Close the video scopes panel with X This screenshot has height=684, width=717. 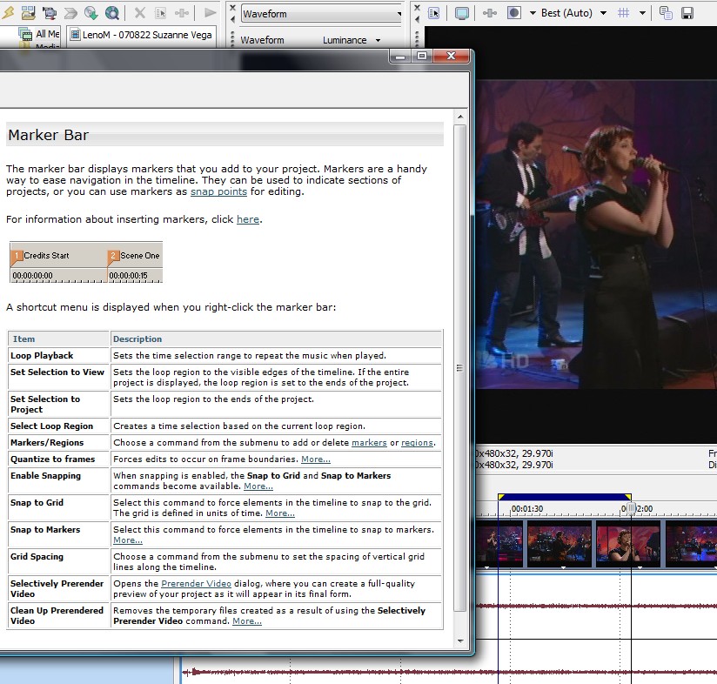click(x=232, y=7)
